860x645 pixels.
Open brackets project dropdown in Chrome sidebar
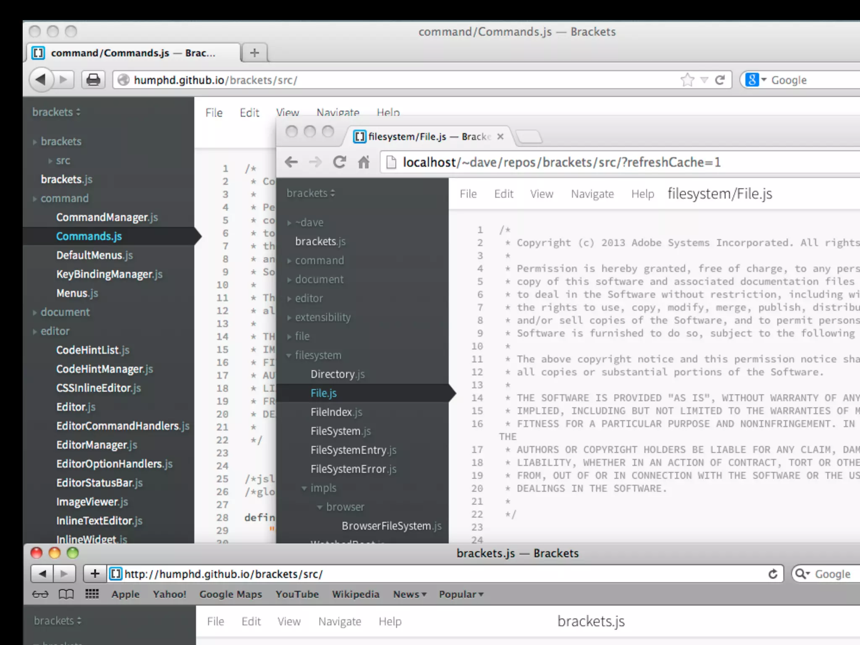pyautogui.click(x=311, y=193)
